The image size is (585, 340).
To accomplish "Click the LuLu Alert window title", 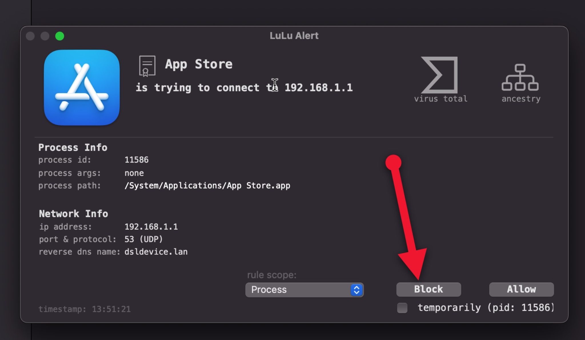I will click(294, 36).
